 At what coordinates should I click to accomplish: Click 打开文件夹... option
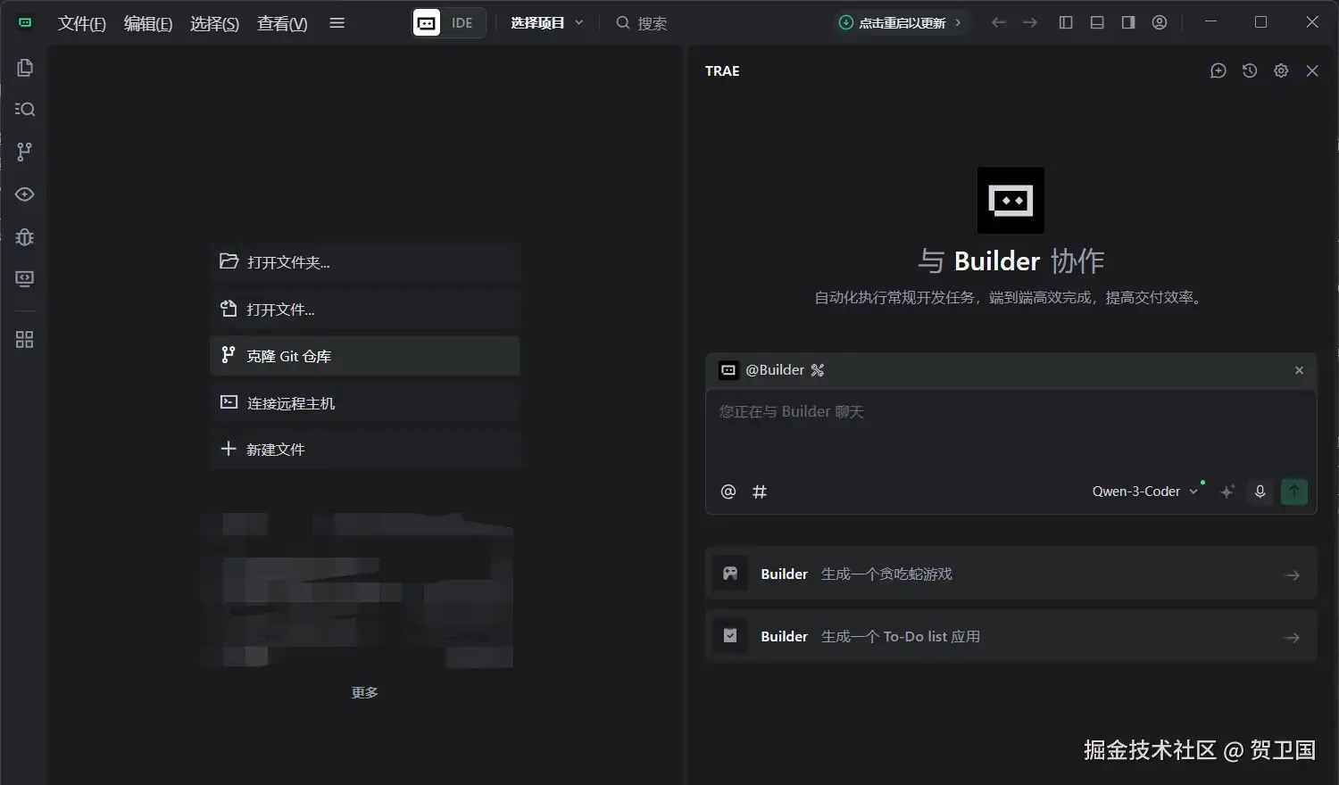pyautogui.click(x=365, y=262)
